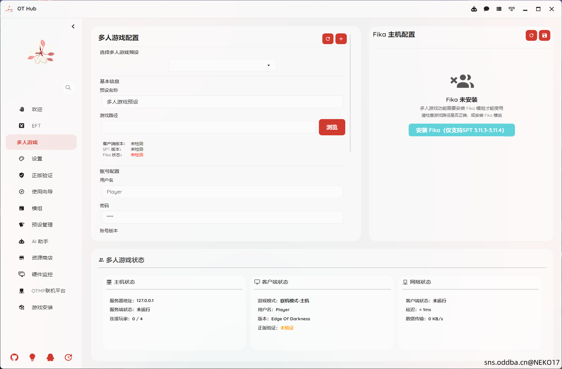Open GitHub icon at sidebar bottom
The width and height of the screenshot is (562, 369).
pyautogui.click(x=14, y=357)
